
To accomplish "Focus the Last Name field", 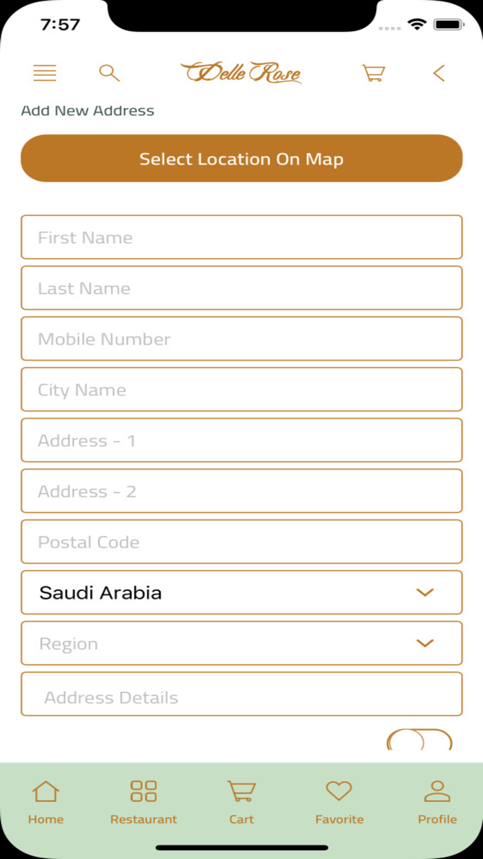I will pos(241,289).
